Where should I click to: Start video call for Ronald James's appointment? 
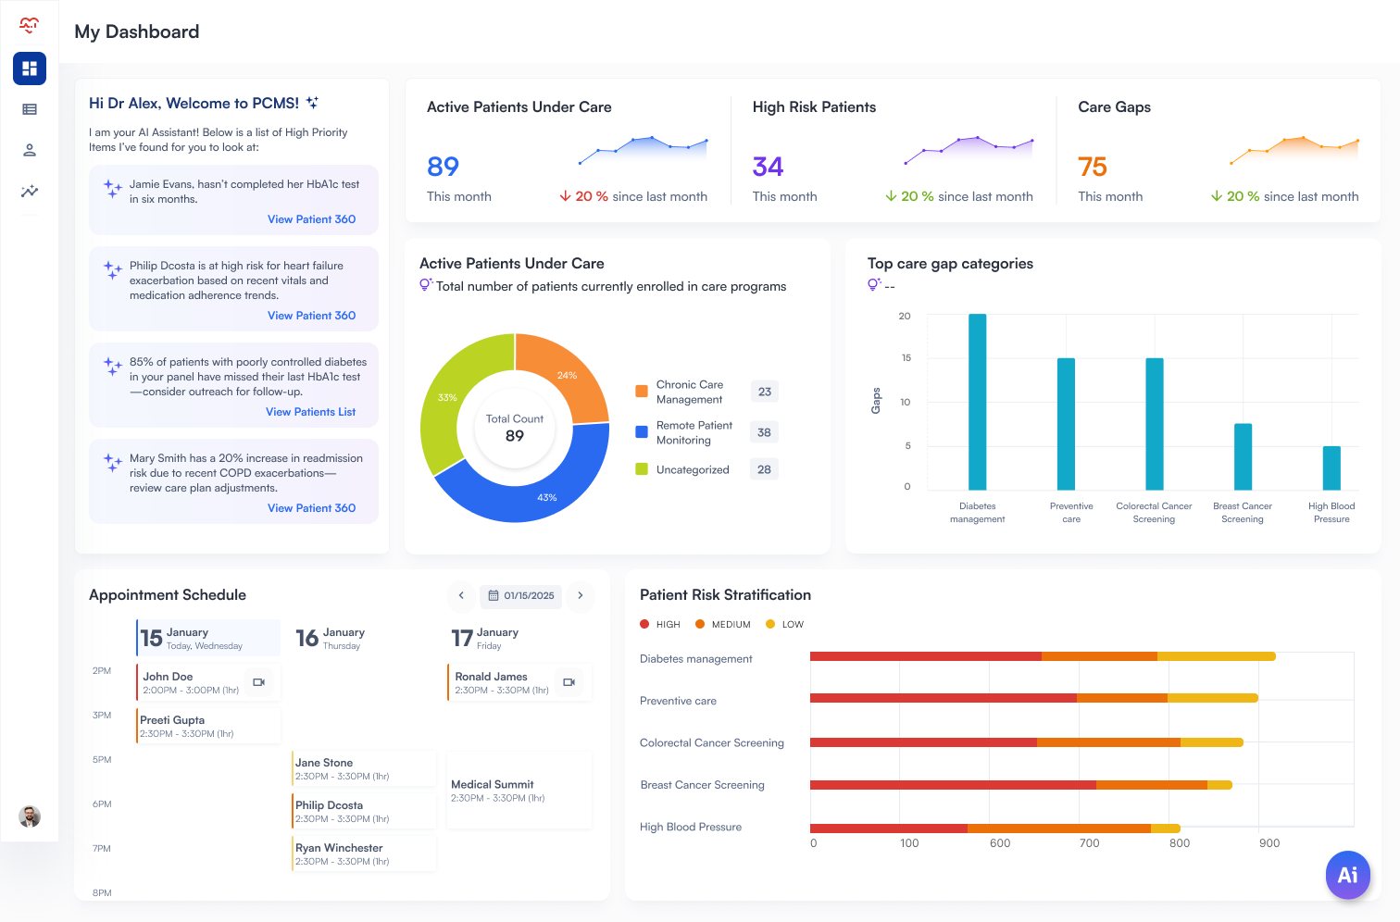[568, 682]
